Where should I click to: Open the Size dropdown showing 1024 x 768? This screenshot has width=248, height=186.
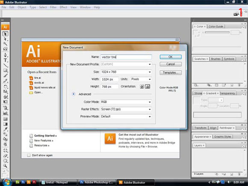126,72
